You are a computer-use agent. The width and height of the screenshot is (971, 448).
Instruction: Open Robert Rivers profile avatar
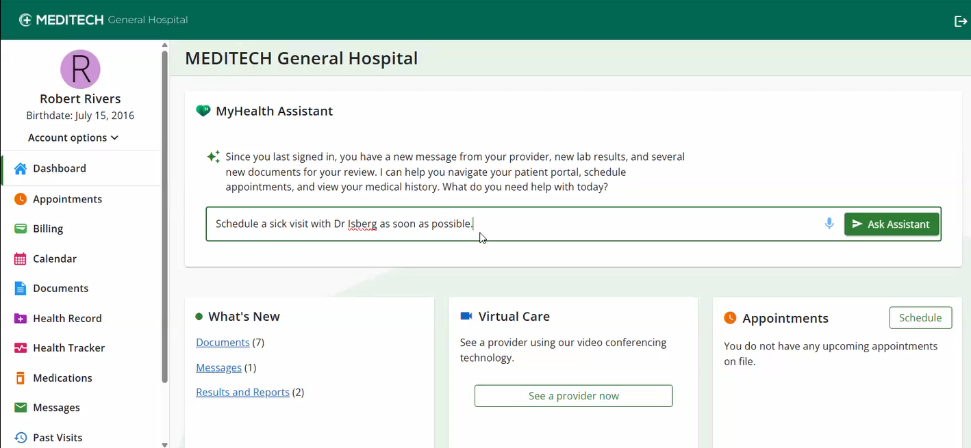[80, 69]
